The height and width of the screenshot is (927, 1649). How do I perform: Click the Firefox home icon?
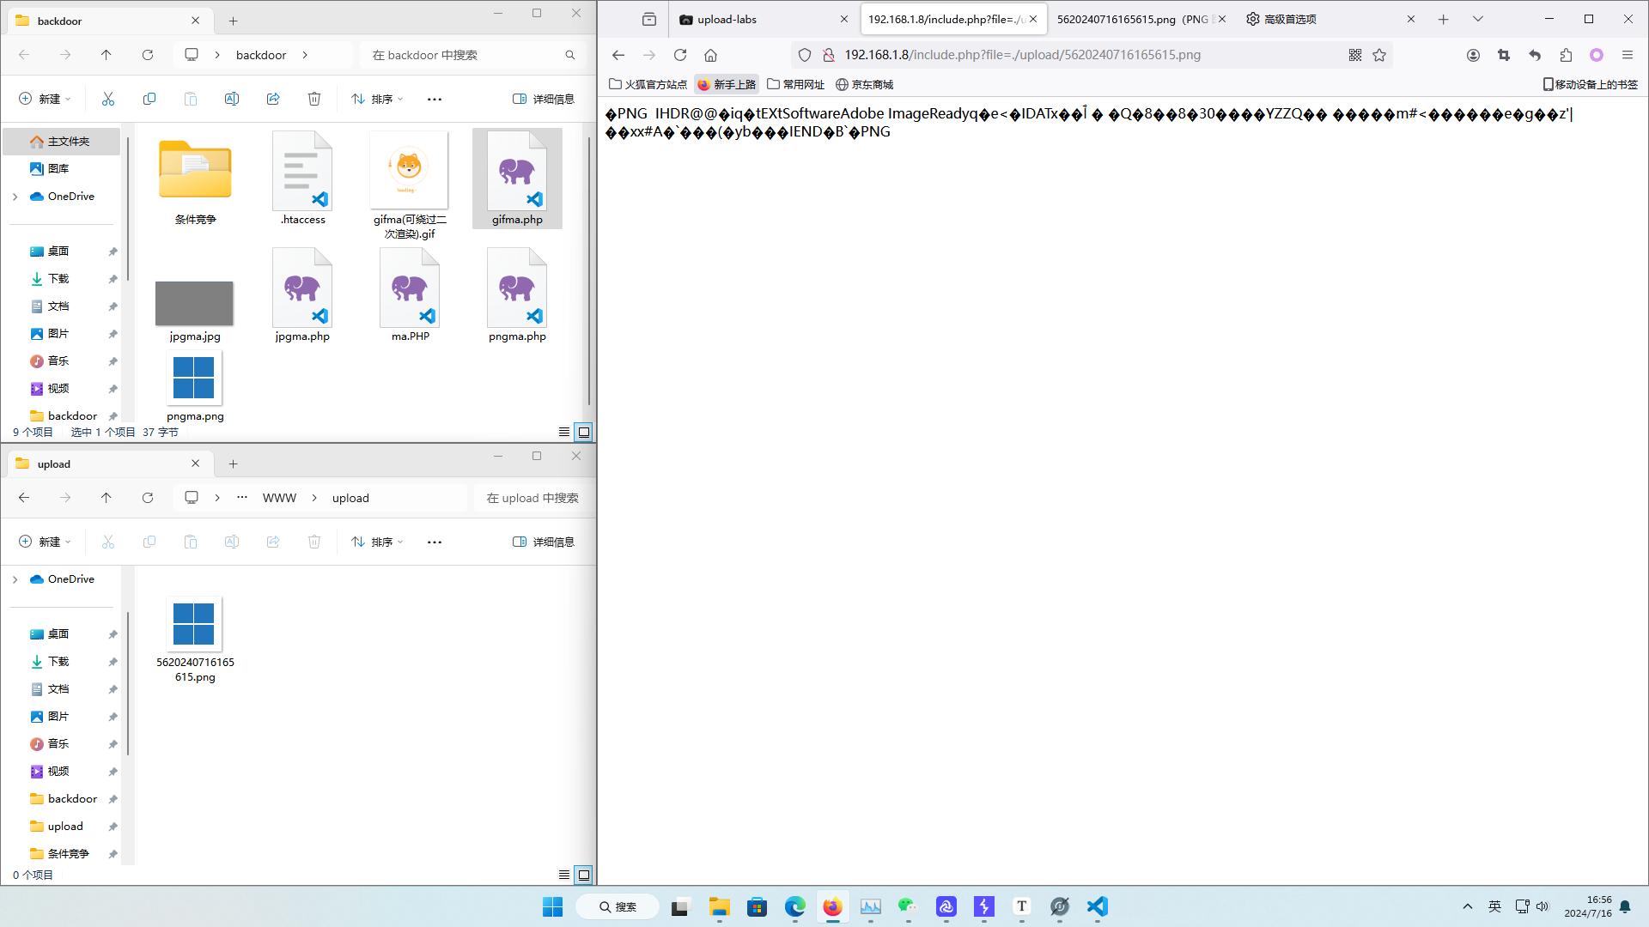[x=710, y=55]
